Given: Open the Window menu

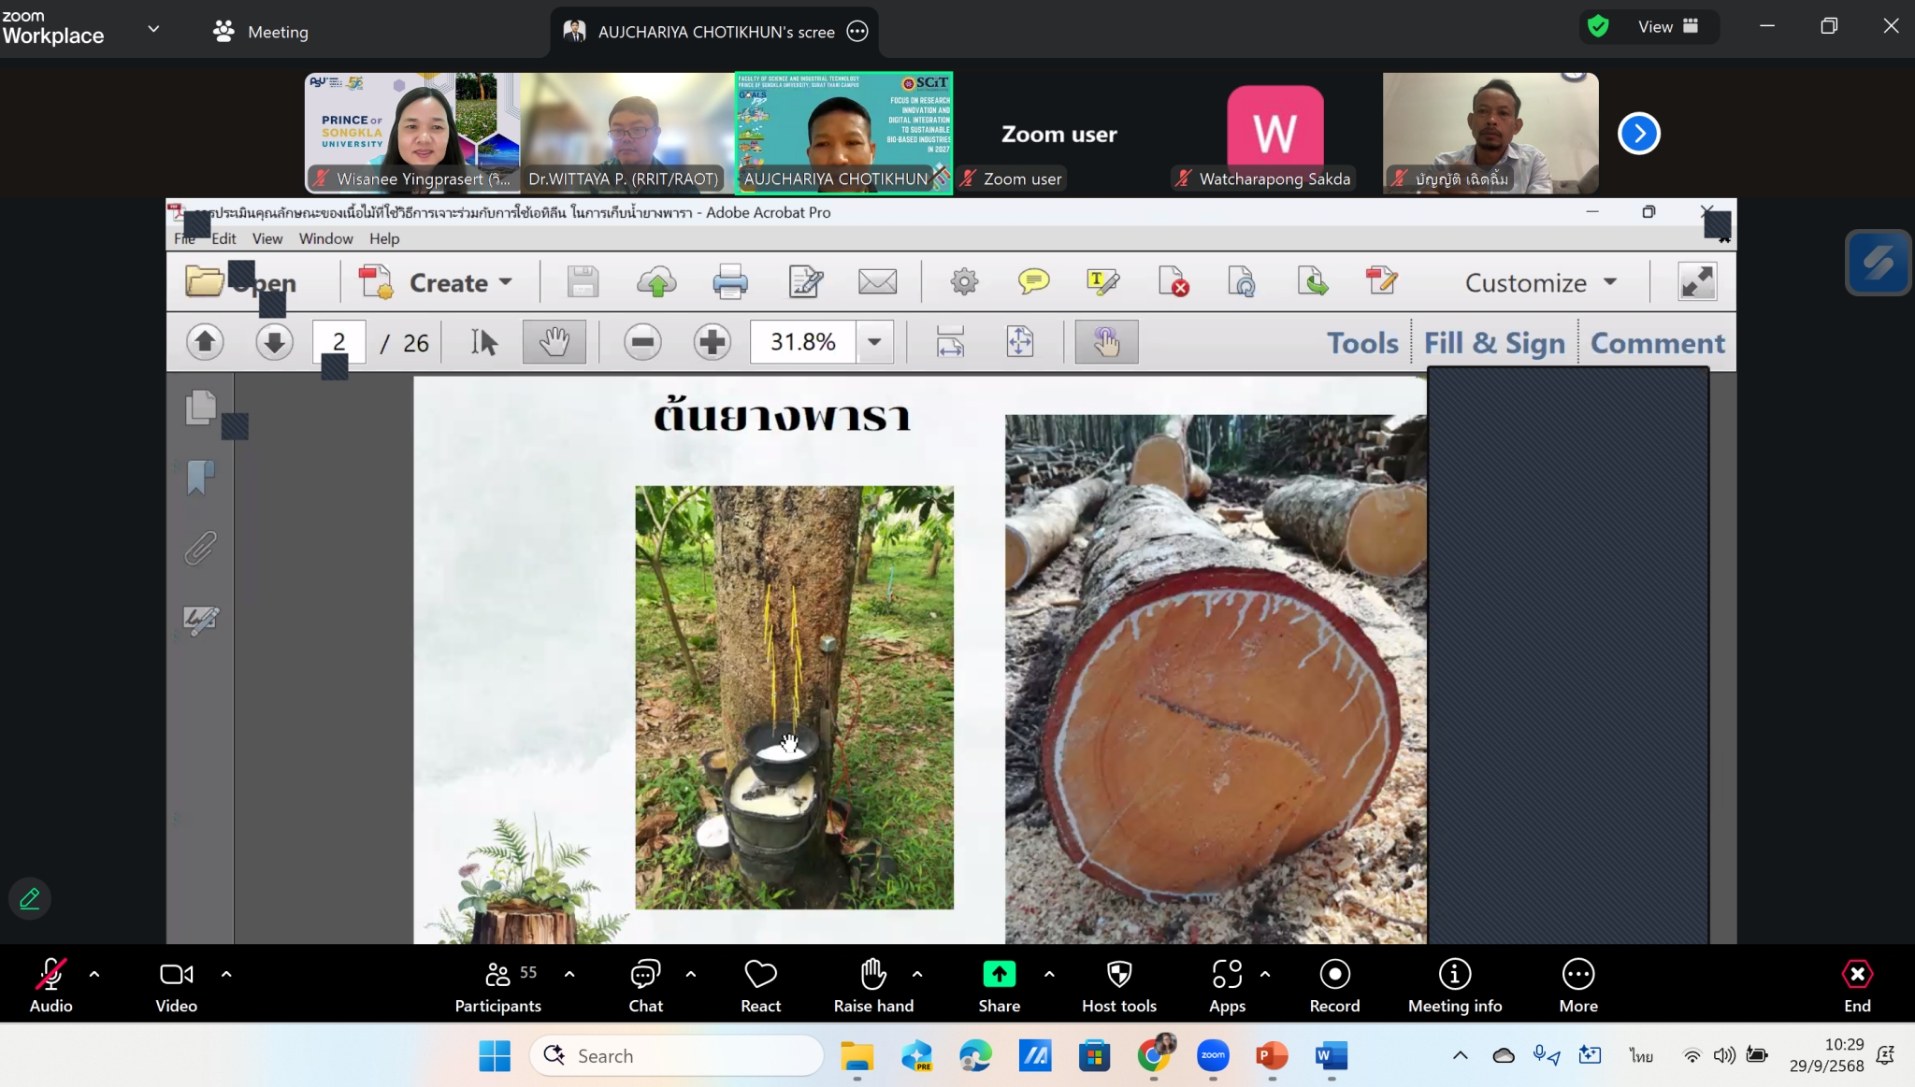Looking at the screenshot, I should (325, 238).
